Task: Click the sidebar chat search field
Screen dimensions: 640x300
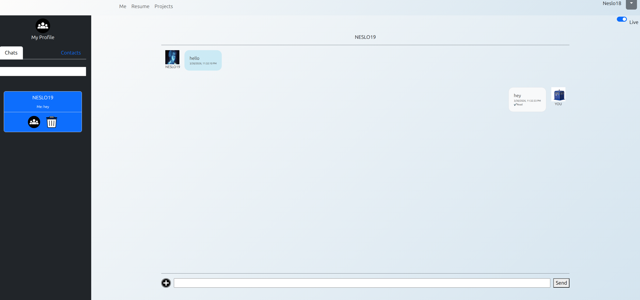Action: point(43,71)
